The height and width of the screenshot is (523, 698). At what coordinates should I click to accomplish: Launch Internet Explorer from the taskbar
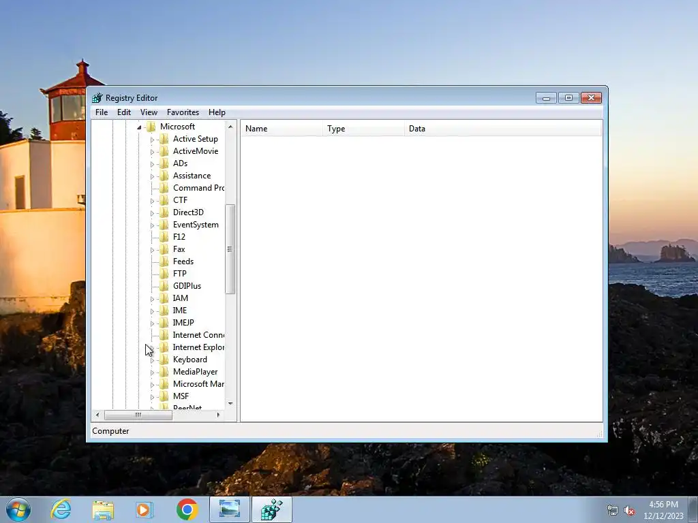(x=61, y=509)
